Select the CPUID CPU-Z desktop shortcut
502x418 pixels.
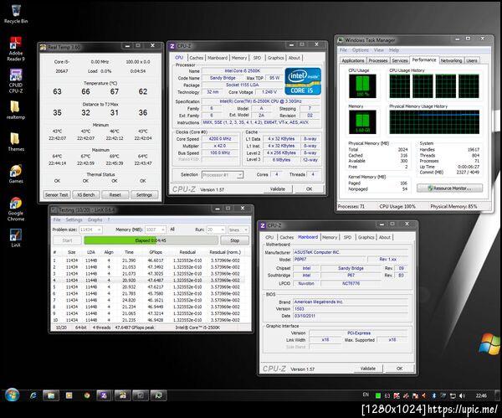click(x=16, y=81)
